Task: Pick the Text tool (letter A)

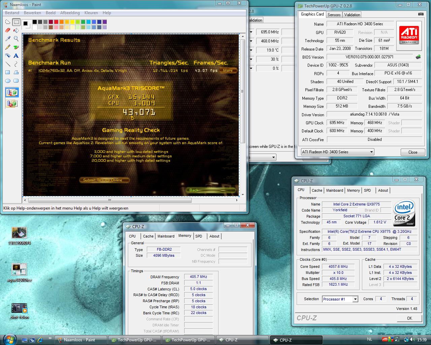Action: coord(16,56)
